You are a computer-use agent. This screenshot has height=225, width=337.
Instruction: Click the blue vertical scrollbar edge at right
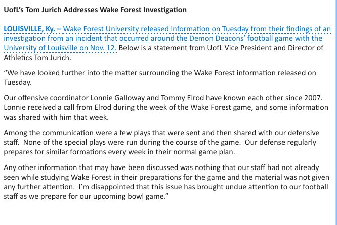pyautogui.click(x=335, y=112)
